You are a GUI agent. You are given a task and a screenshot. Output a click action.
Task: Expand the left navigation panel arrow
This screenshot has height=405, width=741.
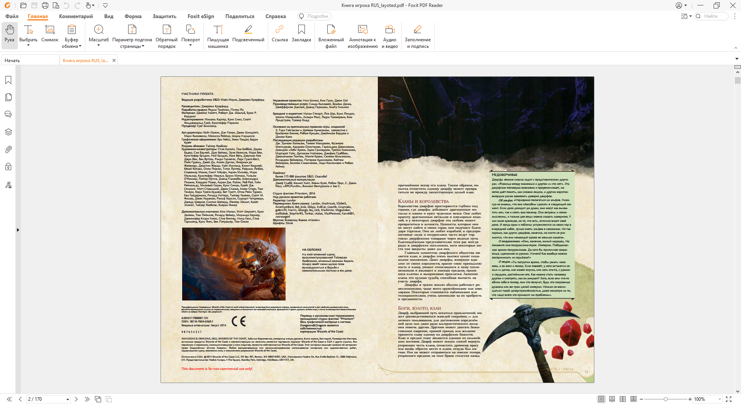tap(18, 230)
